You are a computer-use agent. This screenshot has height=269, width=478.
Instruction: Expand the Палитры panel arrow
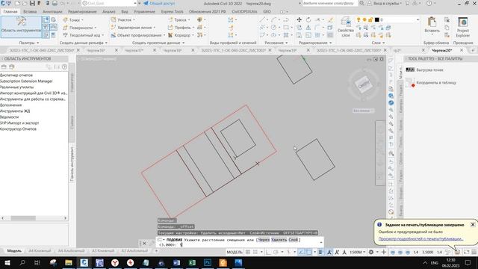(x=37, y=43)
